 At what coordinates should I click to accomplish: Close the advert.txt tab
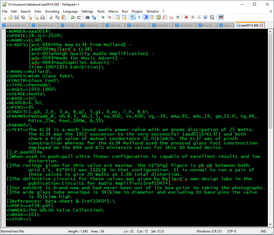[x=194, y=25]
